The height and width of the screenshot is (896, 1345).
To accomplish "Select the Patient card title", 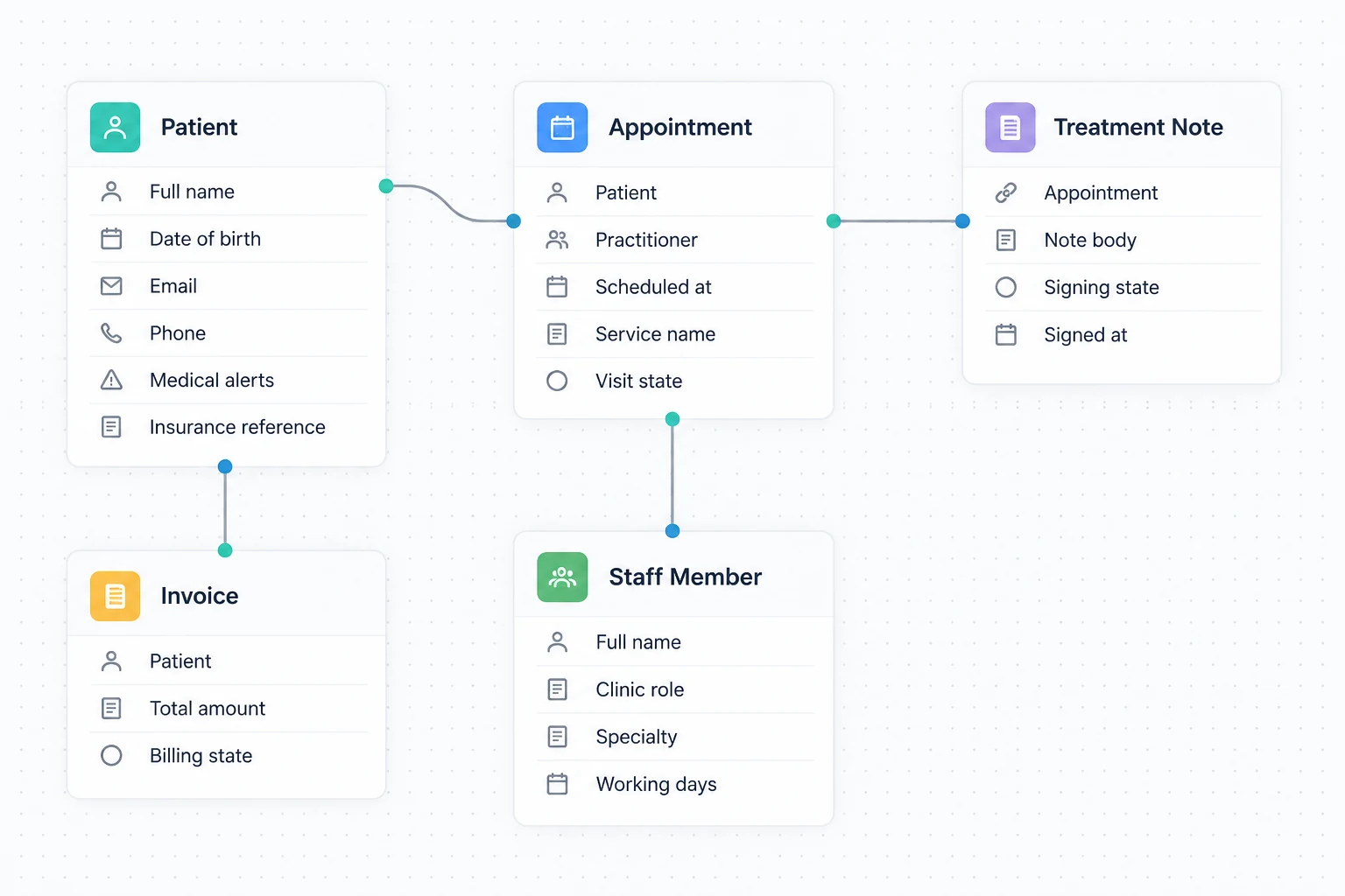I will (199, 128).
